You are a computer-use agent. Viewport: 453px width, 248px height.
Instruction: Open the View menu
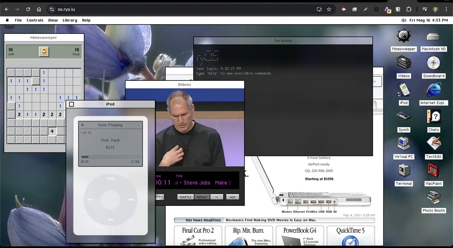coord(53,20)
